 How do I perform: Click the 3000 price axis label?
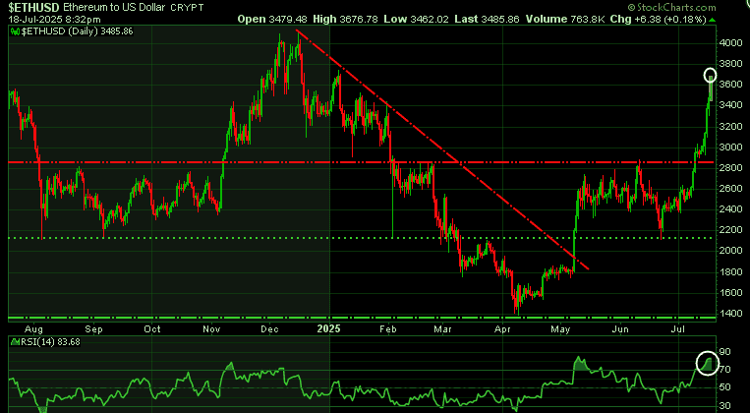coord(732,147)
